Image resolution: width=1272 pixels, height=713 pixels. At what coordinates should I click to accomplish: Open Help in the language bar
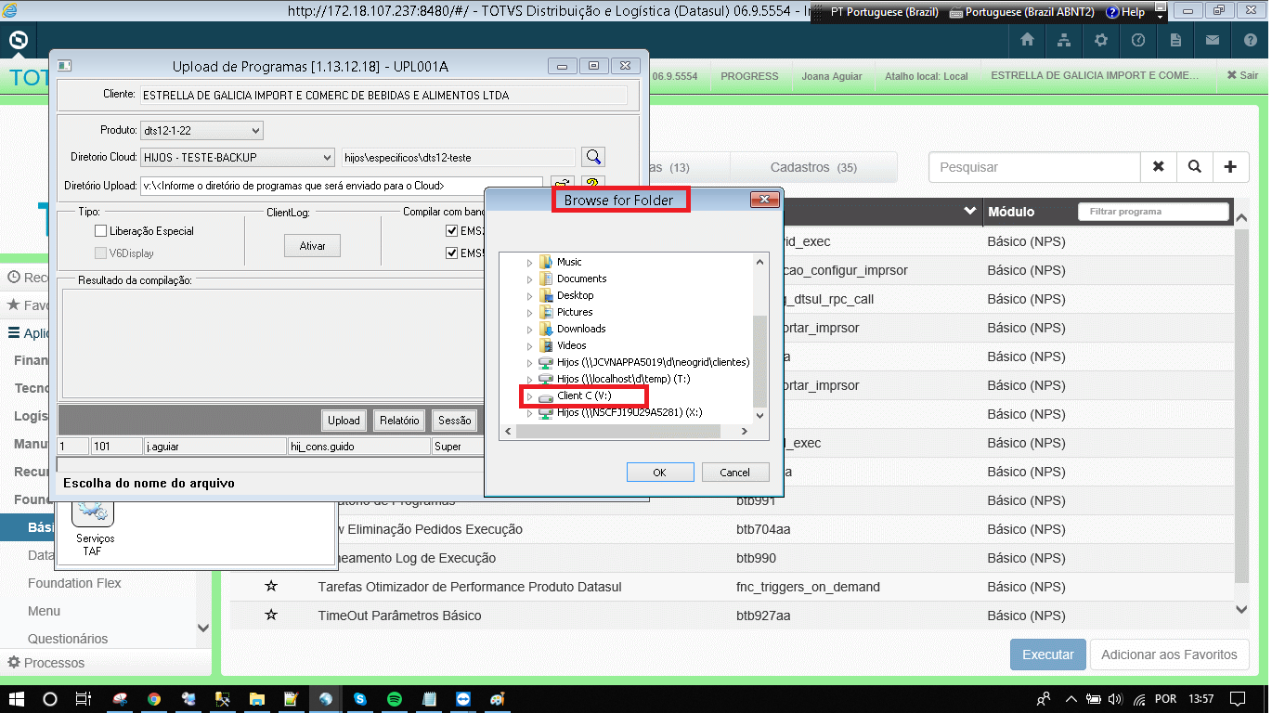pyautogui.click(x=1125, y=12)
